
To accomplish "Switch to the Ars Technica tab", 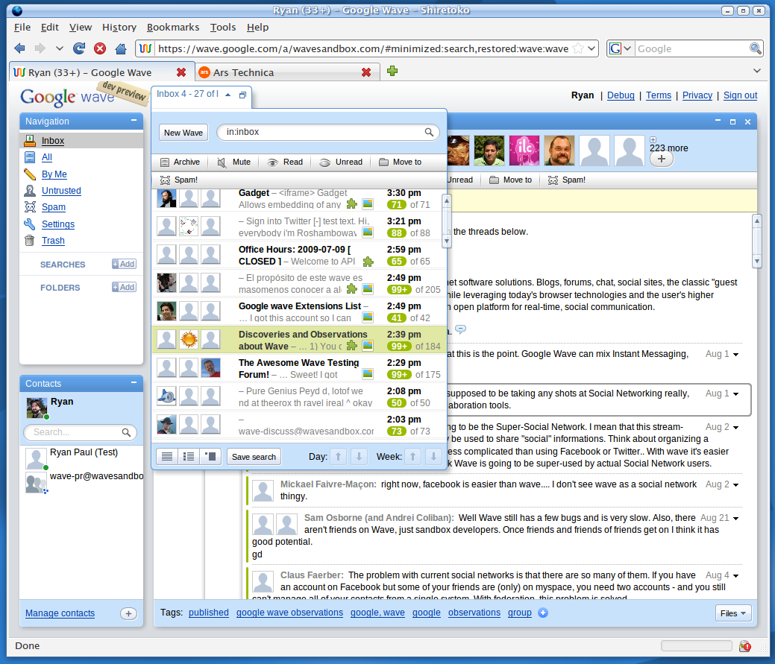I will pos(243,72).
